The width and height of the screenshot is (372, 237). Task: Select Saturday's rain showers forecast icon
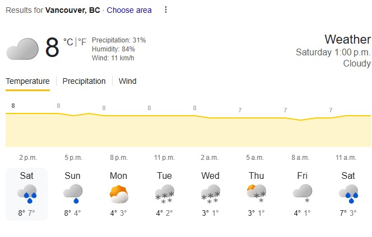[x=26, y=193]
